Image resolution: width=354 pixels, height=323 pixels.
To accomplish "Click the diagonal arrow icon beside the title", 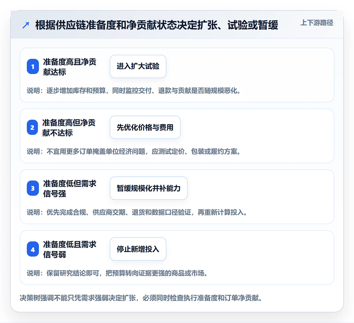I will tap(26, 25).
